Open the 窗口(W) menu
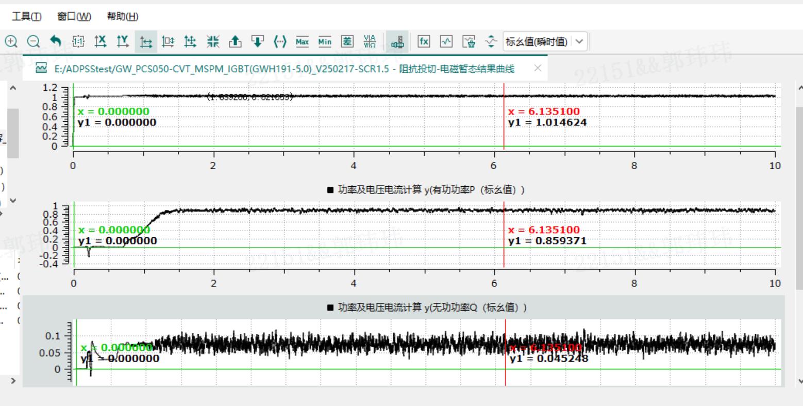 [74, 17]
